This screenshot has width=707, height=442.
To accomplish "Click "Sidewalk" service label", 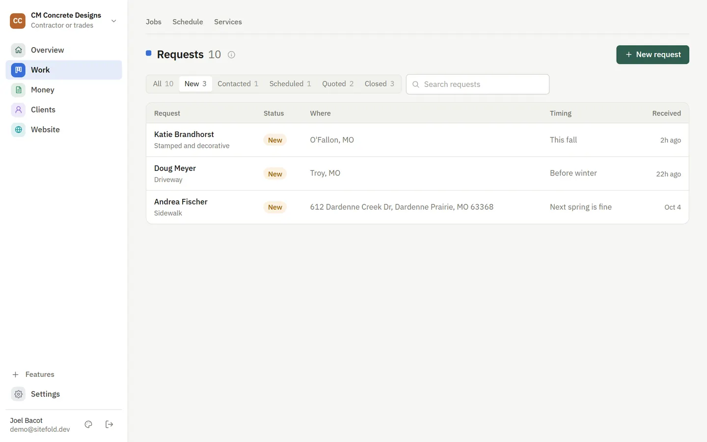I will click(168, 213).
